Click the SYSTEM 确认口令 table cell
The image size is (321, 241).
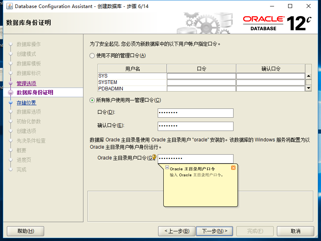(x=270, y=82)
